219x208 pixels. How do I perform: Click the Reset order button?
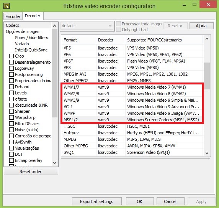pyautogui.click(x=31, y=172)
